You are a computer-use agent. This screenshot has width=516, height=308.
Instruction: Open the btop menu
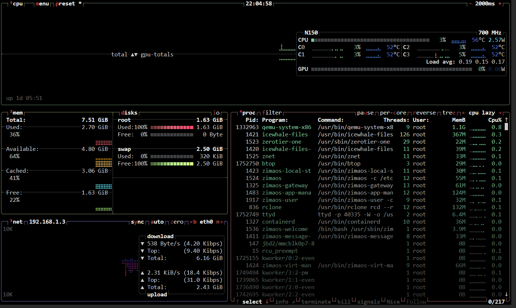coord(42,4)
